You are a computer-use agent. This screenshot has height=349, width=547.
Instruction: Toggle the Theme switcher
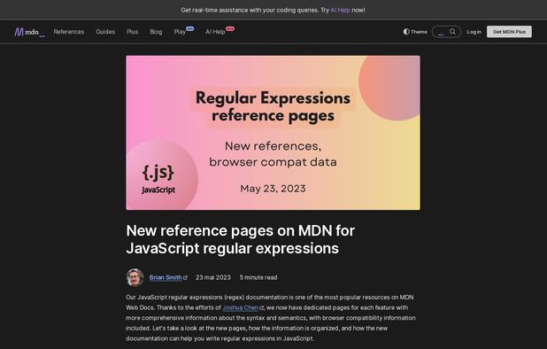pos(415,32)
